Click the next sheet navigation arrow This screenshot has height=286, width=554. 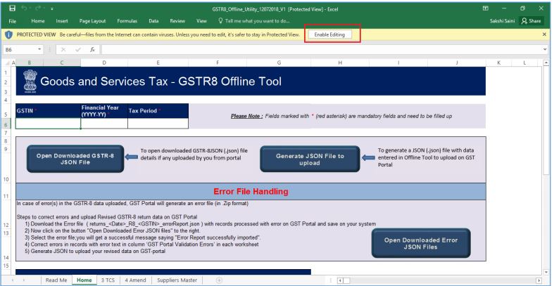24,280
